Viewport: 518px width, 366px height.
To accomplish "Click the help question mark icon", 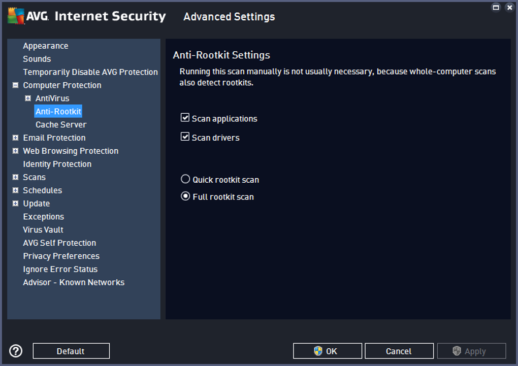I will 16,351.
